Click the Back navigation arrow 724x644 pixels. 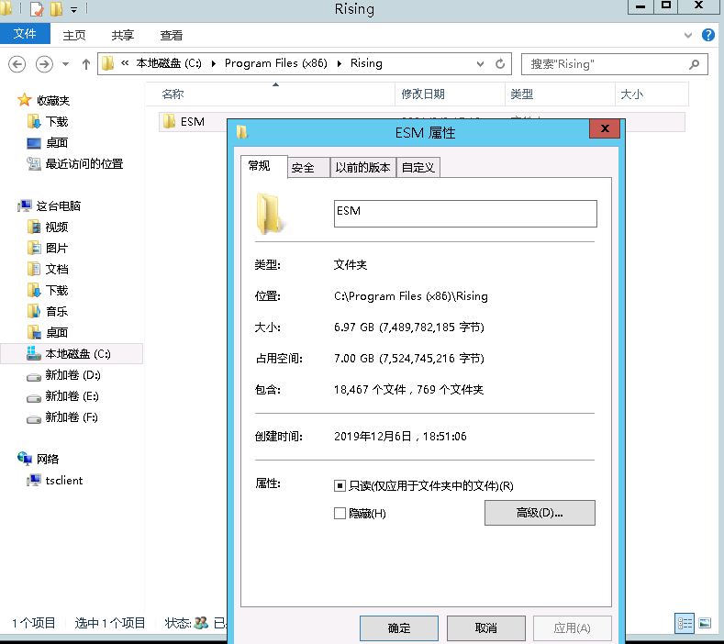tap(17, 63)
